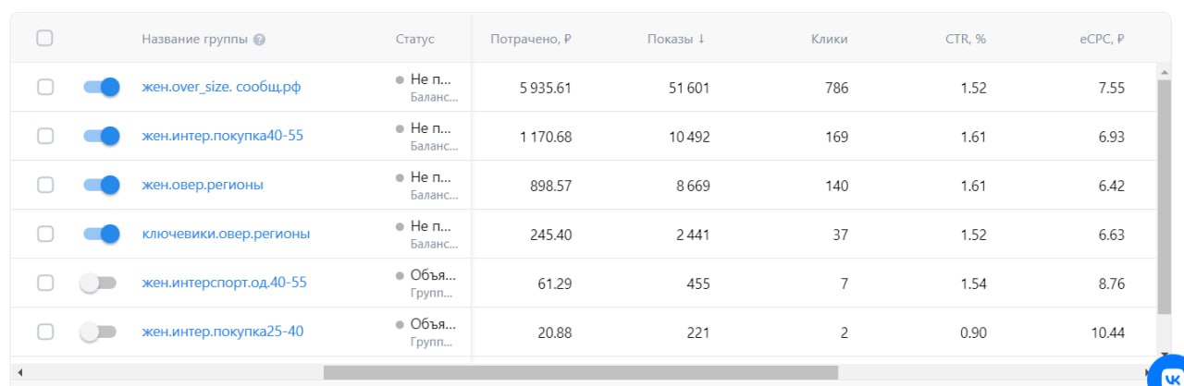The image size is (1184, 386).
Task: Click the Показы sort arrow
Action: (x=701, y=39)
